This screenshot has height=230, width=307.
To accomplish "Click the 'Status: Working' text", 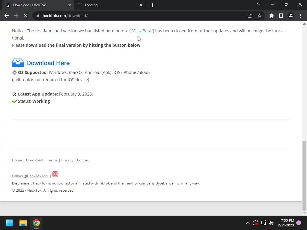I will coord(34,101).
